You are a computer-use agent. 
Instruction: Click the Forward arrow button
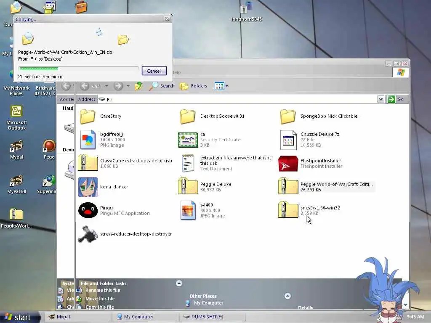[x=118, y=86]
